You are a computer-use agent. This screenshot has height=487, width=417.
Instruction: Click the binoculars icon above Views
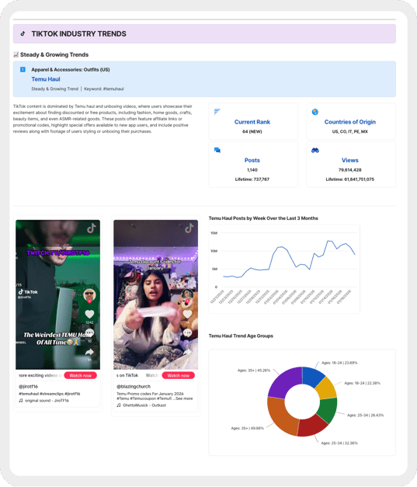(x=314, y=151)
